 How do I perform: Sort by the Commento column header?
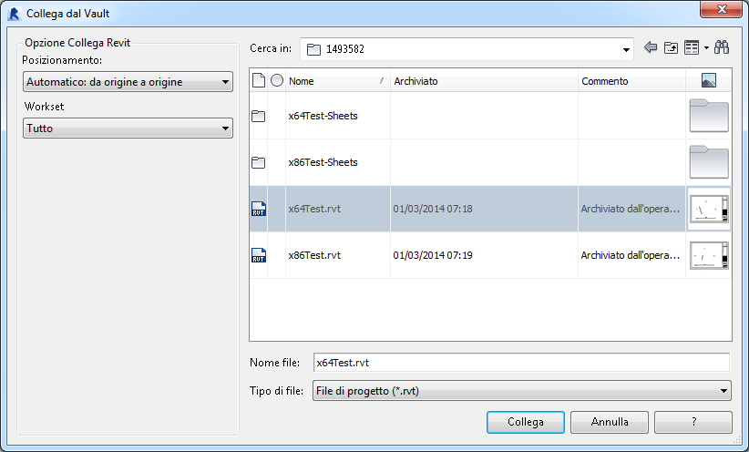point(632,81)
